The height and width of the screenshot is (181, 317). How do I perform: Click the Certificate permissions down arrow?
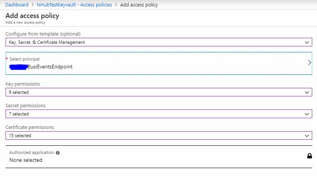307,136
